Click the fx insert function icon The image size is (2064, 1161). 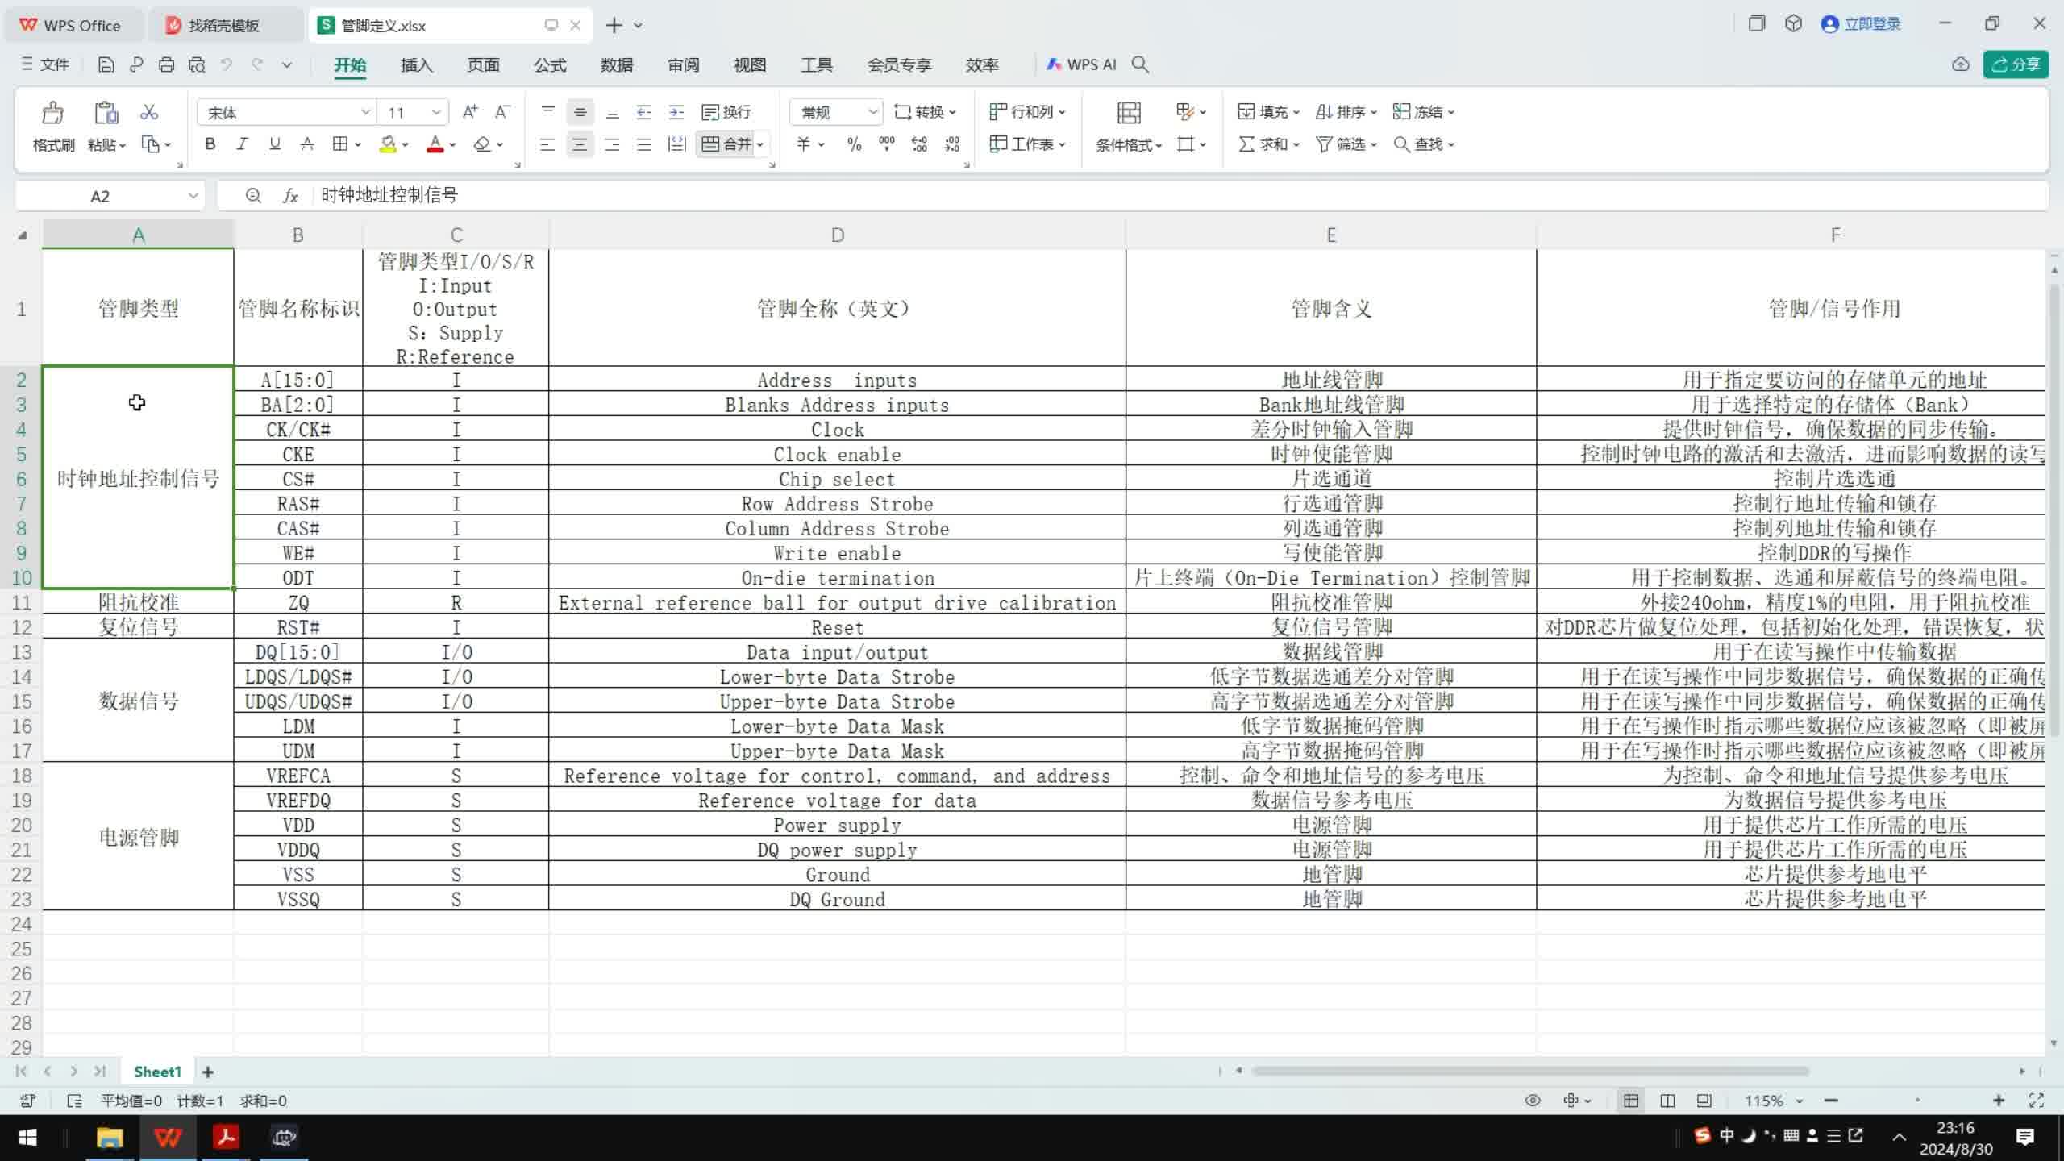(290, 195)
